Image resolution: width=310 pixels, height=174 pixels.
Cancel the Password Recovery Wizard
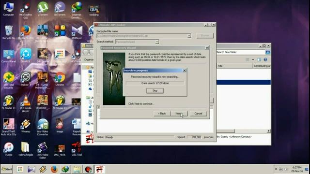click(198, 114)
